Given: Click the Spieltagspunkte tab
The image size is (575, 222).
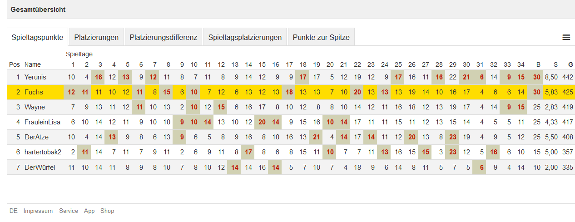Looking at the screenshot, I should (37, 37).
